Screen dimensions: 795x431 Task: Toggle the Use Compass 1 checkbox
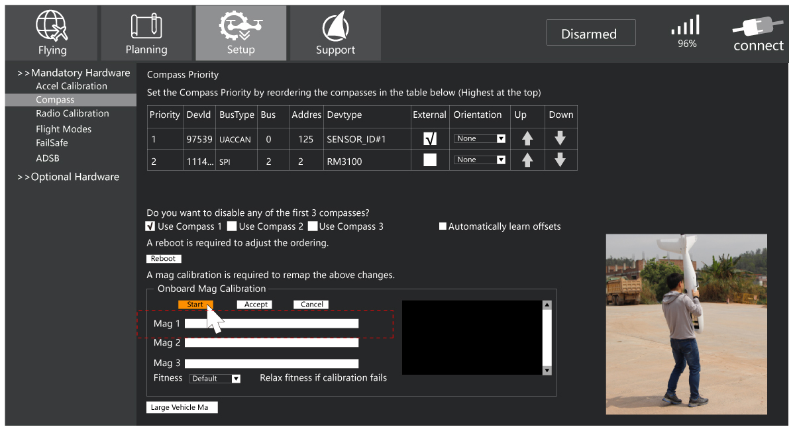pyautogui.click(x=150, y=226)
